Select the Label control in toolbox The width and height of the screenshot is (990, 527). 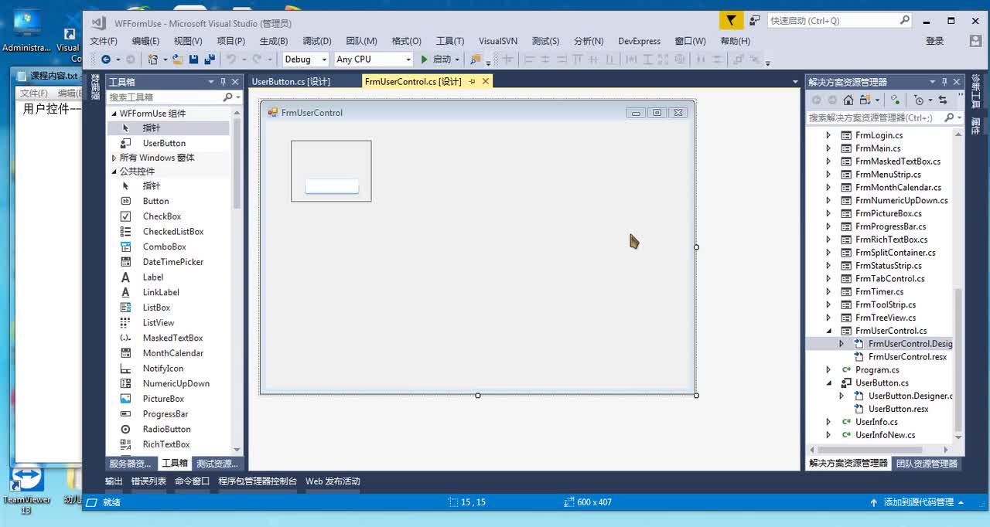[153, 277]
